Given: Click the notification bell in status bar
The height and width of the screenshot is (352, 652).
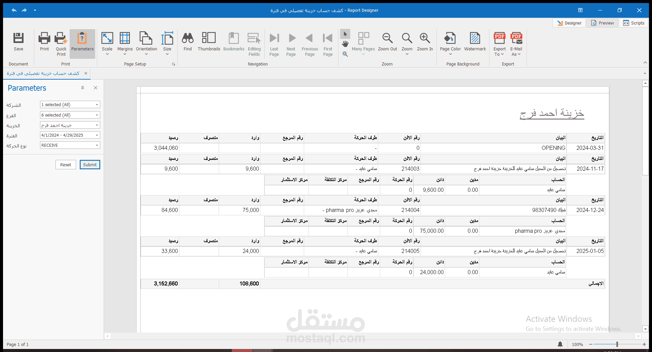Looking at the screenshot, I should [560, 344].
